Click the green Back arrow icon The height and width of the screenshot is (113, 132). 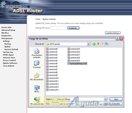[94, 44]
